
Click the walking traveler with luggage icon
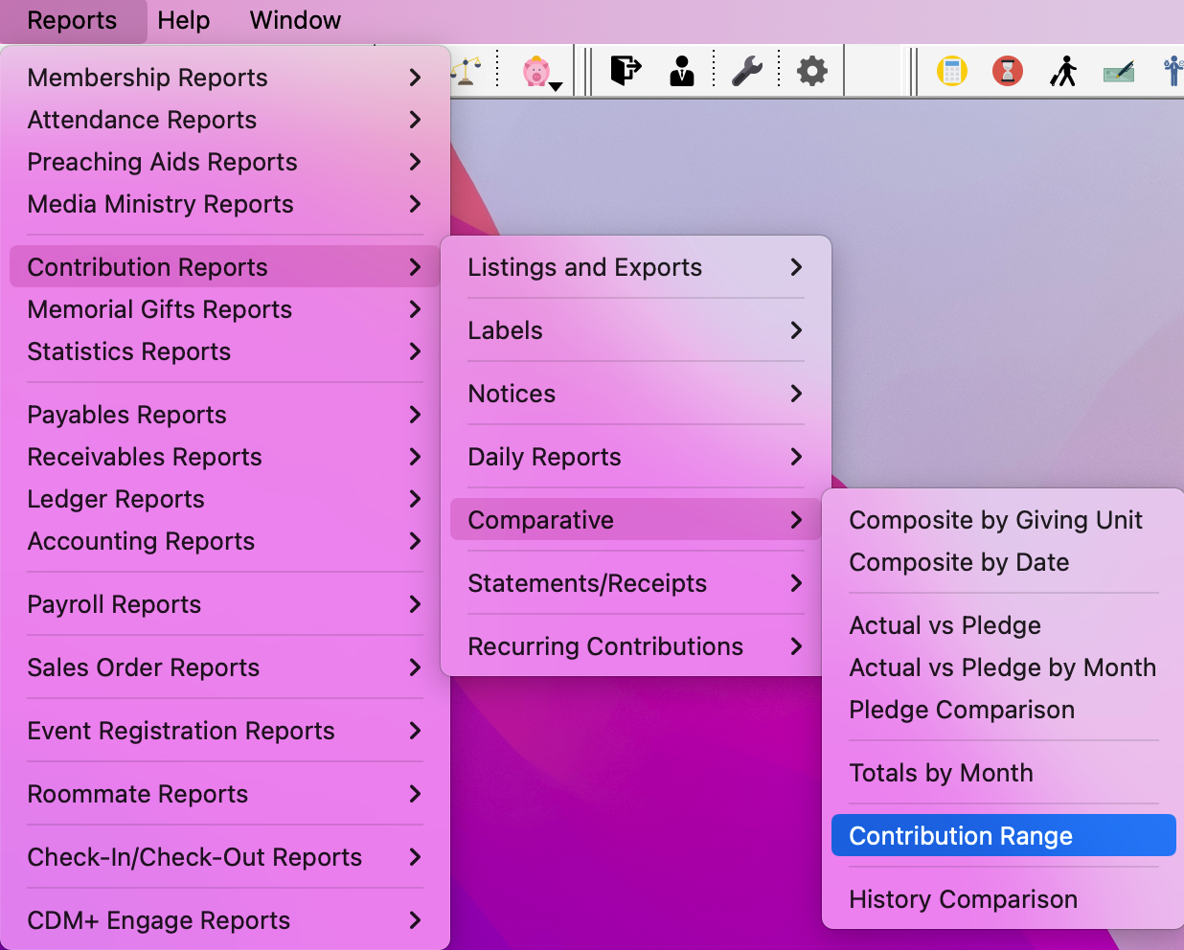point(1063,71)
